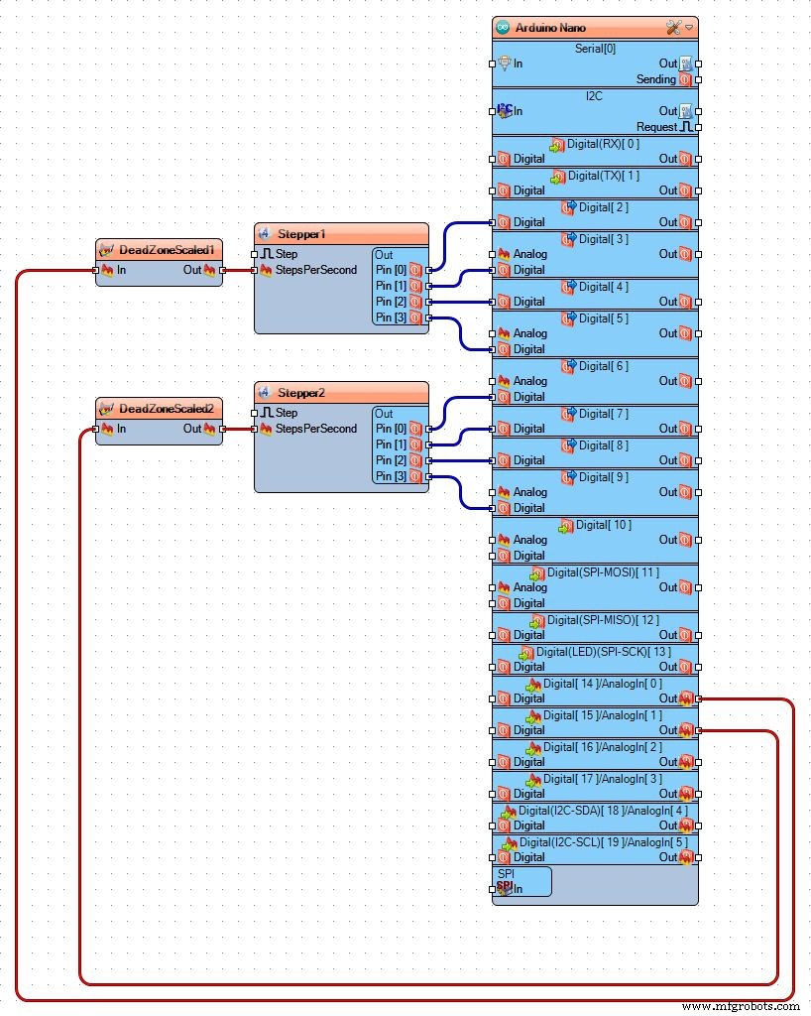This screenshot has width=811, height=1016.
Task: Open the Arduino Nano header dropdown arrow
Action: click(689, 27)
